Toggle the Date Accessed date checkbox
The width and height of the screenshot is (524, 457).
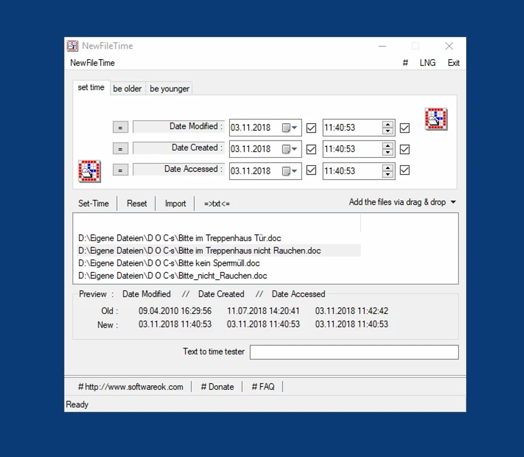[x=311, y=170]
